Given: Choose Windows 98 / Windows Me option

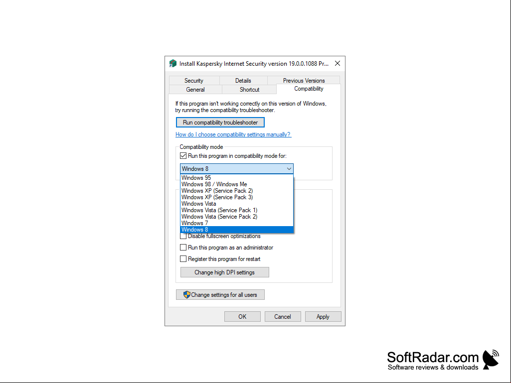Looking at the screenshot, I should (x=237, y=184).
